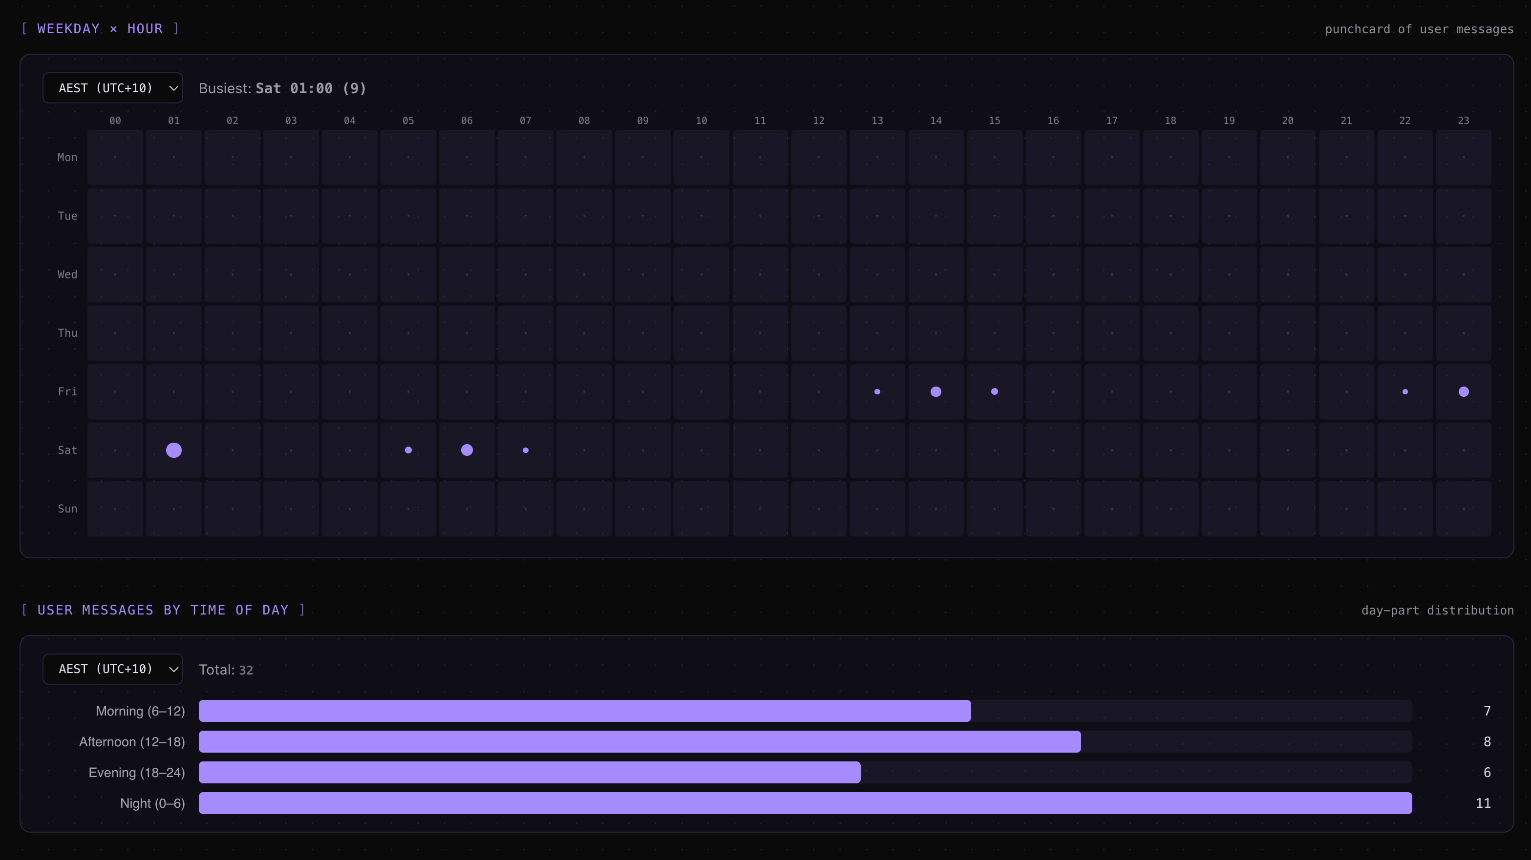Click the small dot at Fri 22:00
Viewport: 1531px width, 860px height.
click(1405, 391)
